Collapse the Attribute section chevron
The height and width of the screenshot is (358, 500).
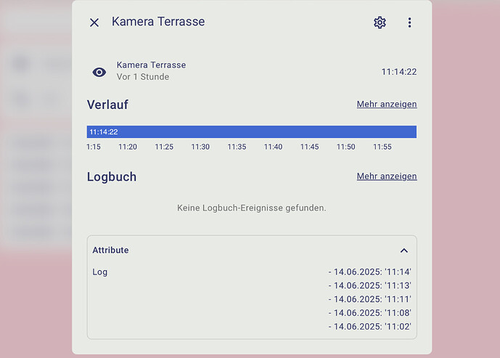click(x=403, y=250)
